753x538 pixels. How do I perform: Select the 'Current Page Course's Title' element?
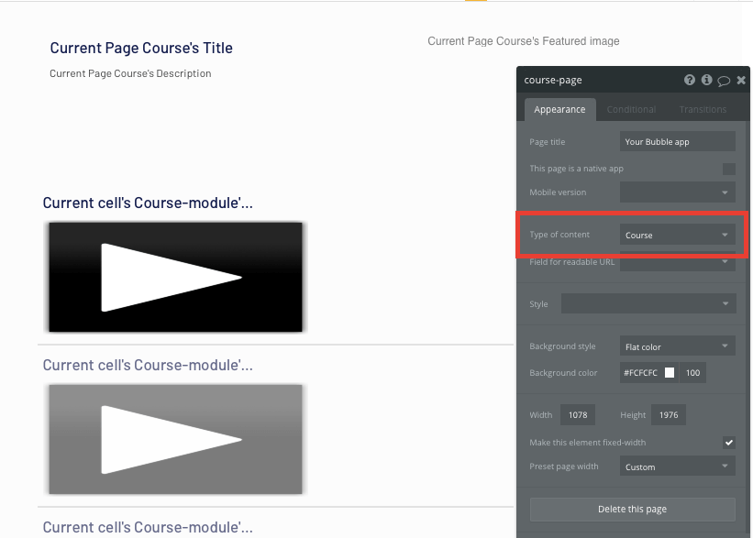click(x=140, y=48)
